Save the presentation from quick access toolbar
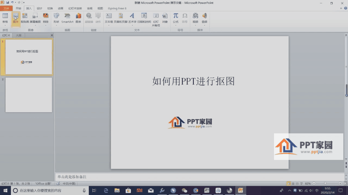This screenshot has width=348, height=195. click(x=7, y=2)
